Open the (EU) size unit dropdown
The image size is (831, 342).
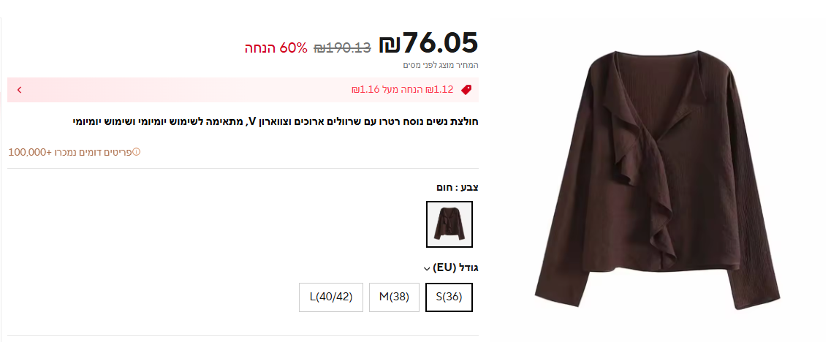tap(427, 269)
